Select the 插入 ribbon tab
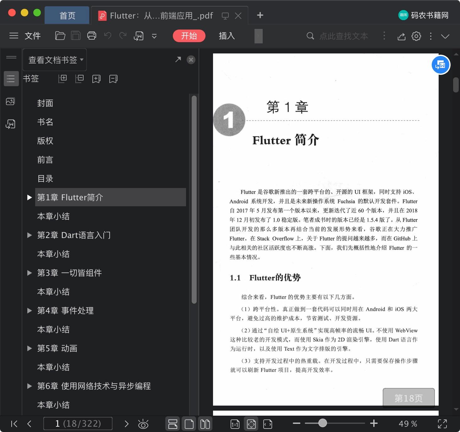460x432 pixels. click(x=227, y=36)
